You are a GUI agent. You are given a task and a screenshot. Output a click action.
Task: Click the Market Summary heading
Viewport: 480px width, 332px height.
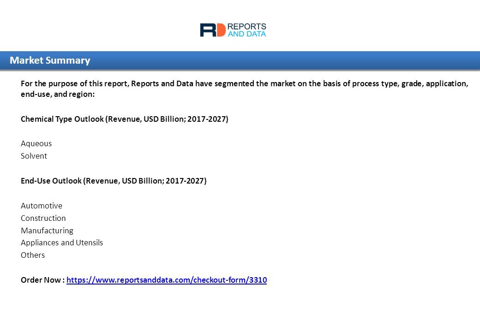[50, 60]
